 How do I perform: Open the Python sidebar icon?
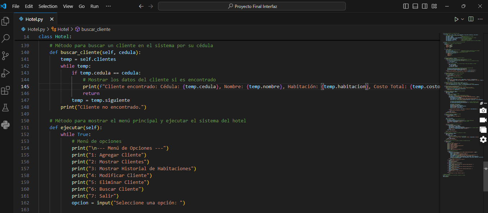click(x=5, y=125)
